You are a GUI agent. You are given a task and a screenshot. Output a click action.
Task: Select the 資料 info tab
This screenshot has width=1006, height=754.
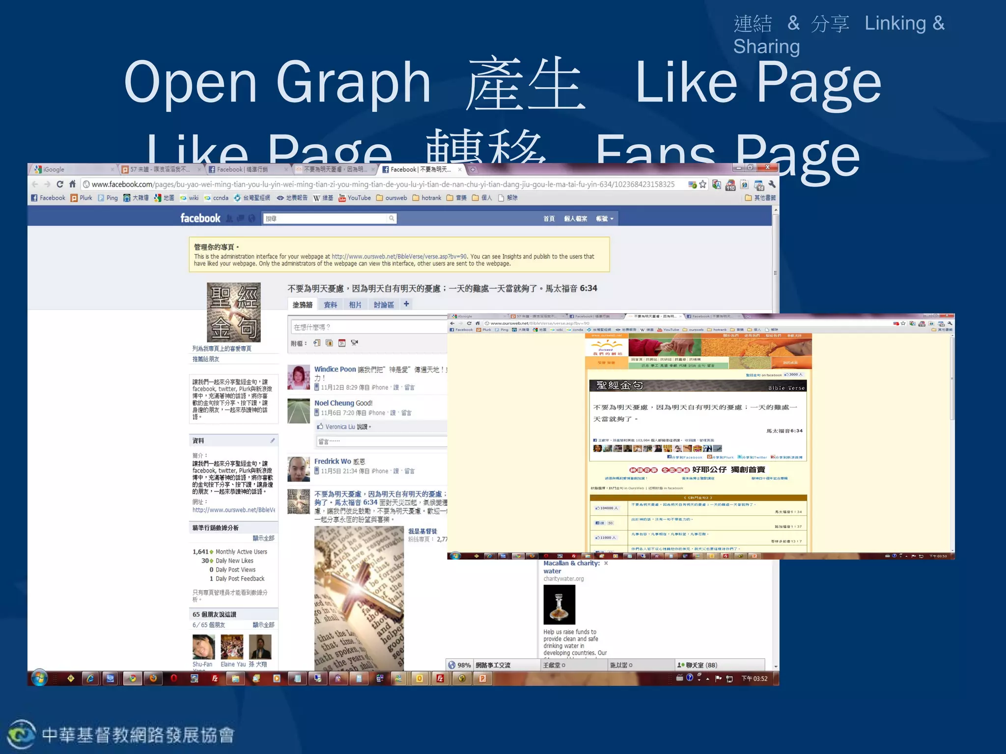point(331,305)
